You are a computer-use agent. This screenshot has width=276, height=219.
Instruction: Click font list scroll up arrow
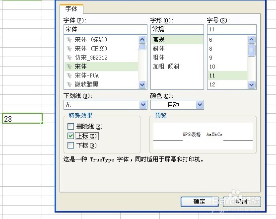point(142,40)
